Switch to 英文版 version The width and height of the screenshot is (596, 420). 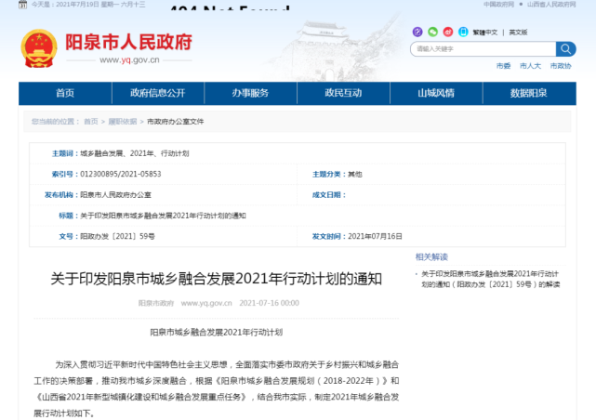pyautogui.click(x=518, y=33)
